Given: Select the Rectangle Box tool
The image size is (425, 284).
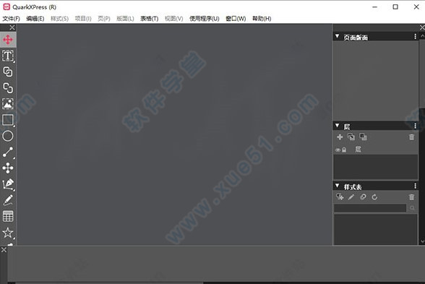Looking at the screenshot, I should [x=8, y=120].
